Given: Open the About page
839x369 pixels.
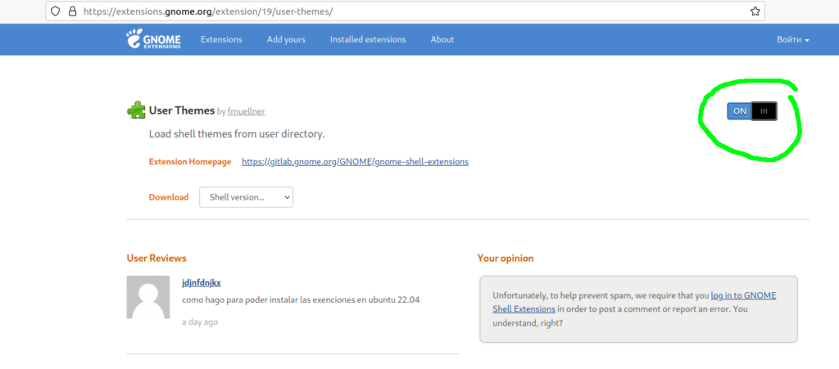Looking at the screenshot, I should tap(442, 40).
